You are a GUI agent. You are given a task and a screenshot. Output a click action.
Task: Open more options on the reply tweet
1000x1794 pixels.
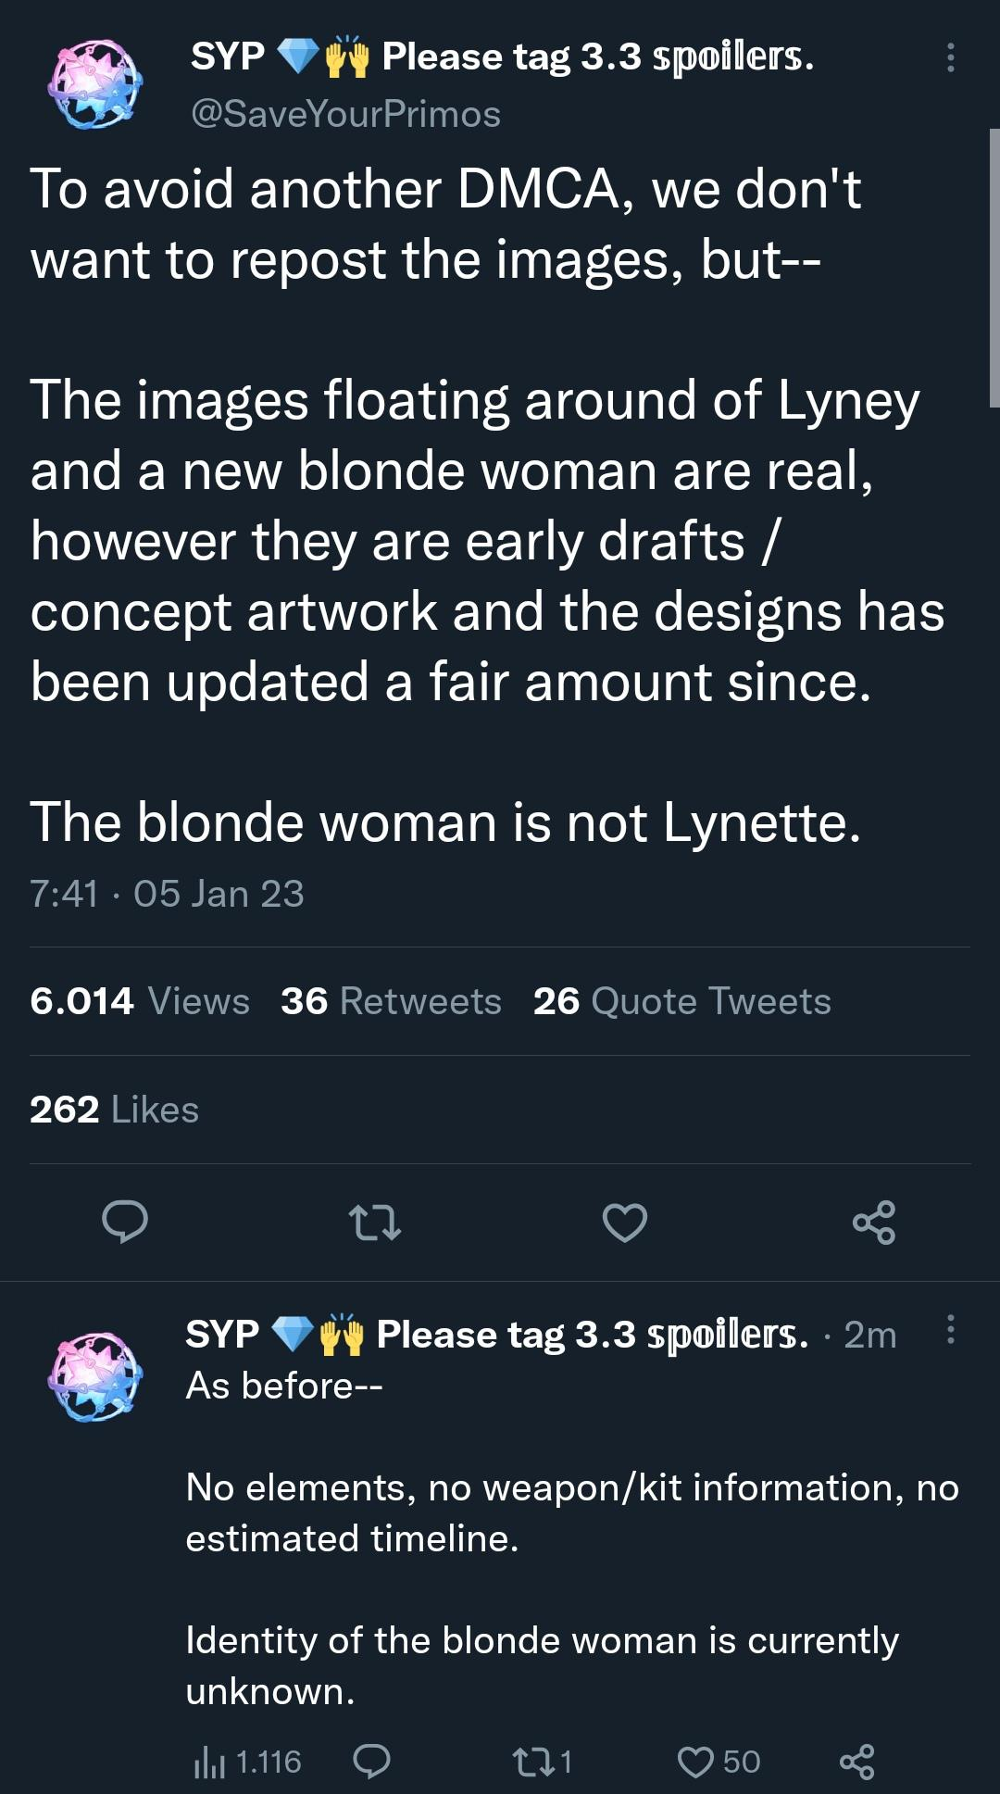coord(950,1330)
